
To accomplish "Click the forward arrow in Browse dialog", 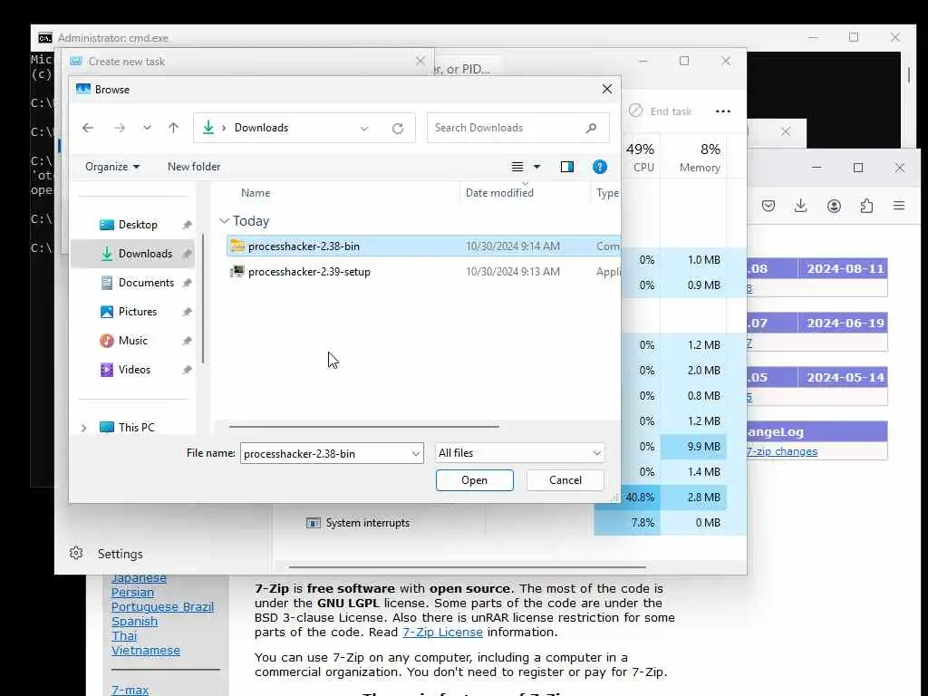I will pos(120,128).
